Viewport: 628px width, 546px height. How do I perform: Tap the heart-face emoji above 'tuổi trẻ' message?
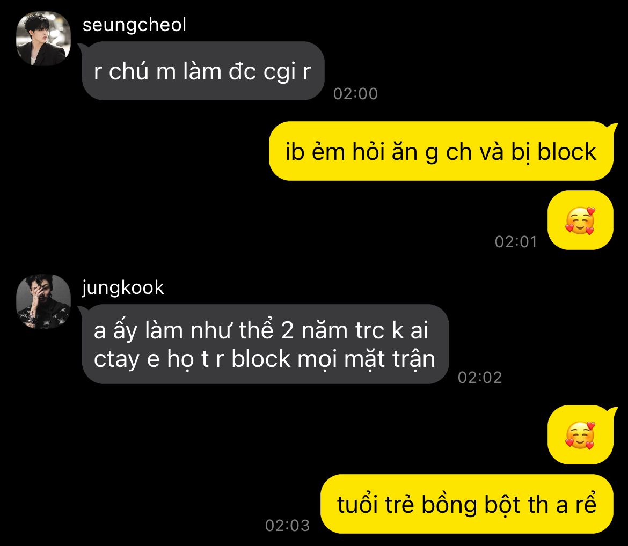point(580,435)
